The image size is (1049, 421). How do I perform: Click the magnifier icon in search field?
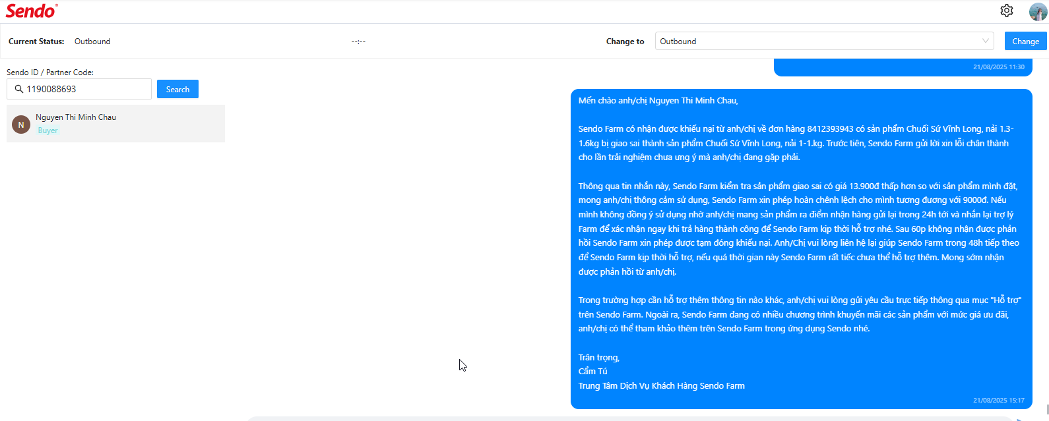click(19, 89)
